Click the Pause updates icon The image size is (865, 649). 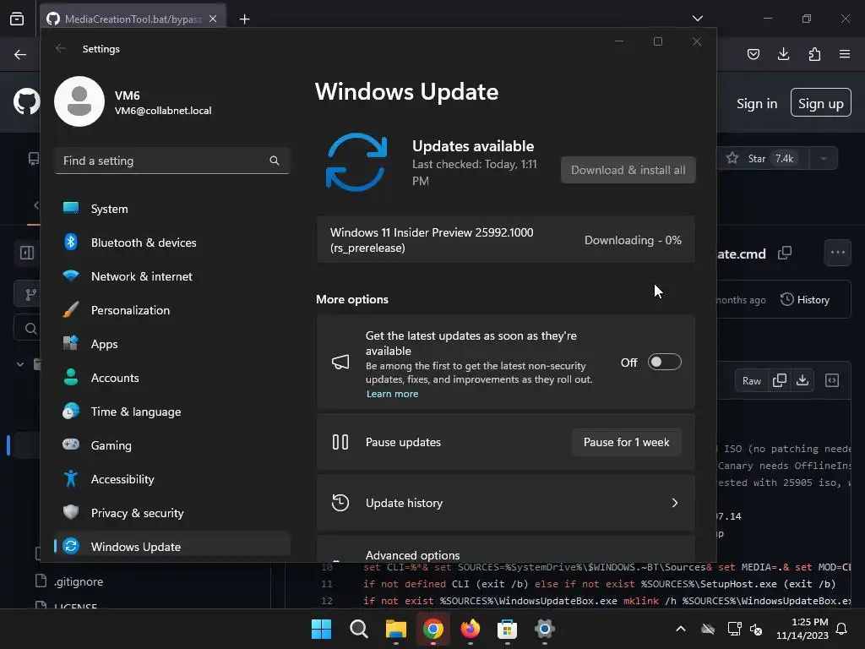click(x=340, y=442)
